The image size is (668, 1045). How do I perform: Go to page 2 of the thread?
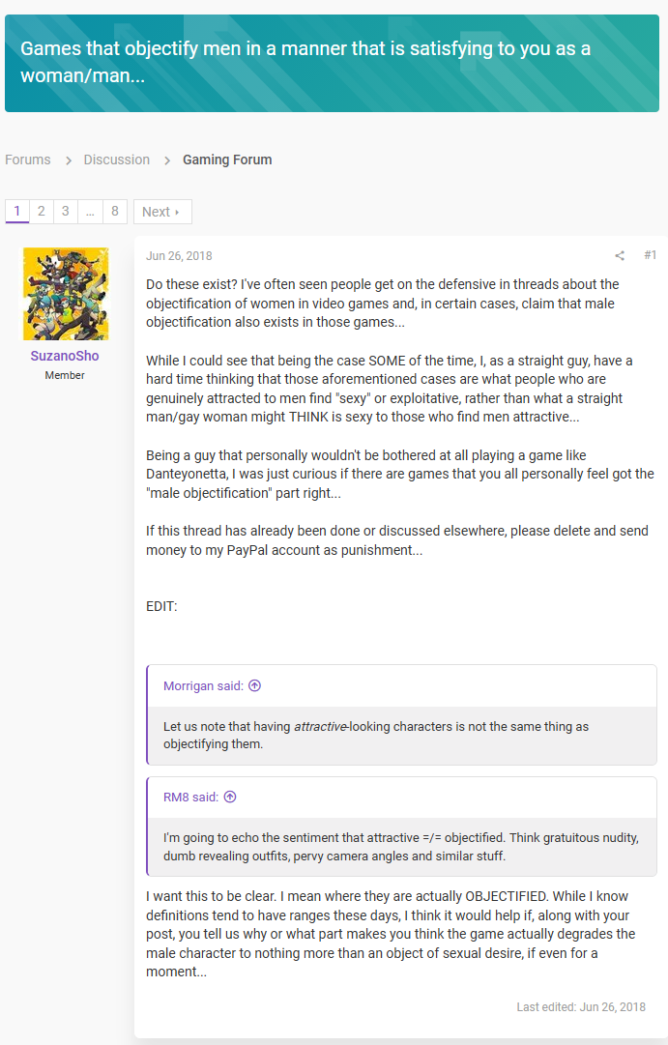click(x=42, y=212)
